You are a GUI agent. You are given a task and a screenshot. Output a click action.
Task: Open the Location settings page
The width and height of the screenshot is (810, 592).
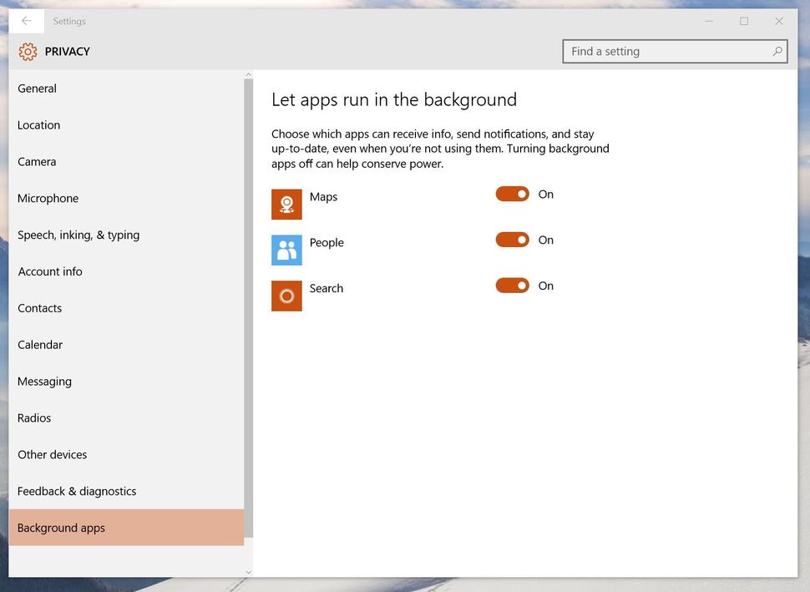[38, 124]
